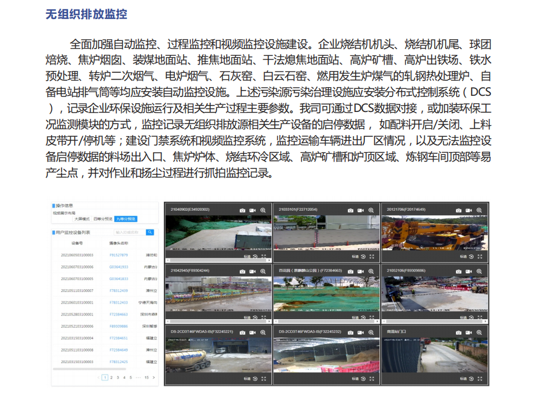Change 标清 quality on 21033101(F22712054) feed
The image size is (537, 404).
point(355,256)
